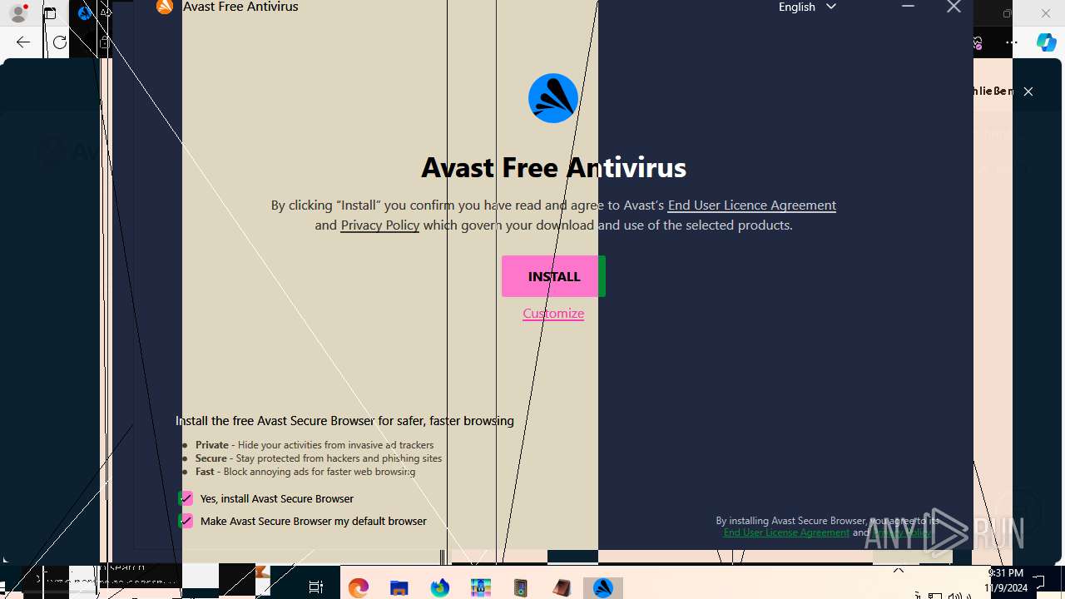Open the Windows notification center icon
This screenshot has width=1065, height=599.
1039,581
